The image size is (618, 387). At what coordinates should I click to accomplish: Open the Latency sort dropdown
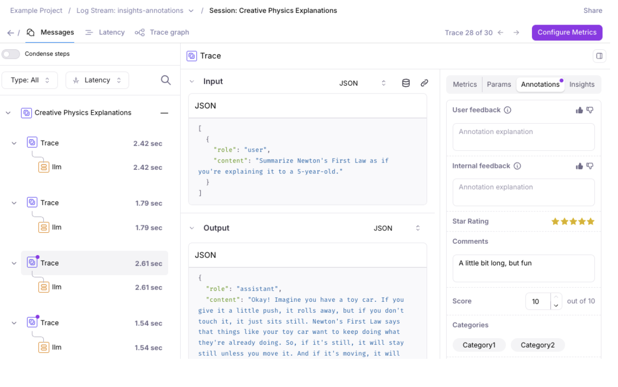pyautogui.click(x=97, y=80)
